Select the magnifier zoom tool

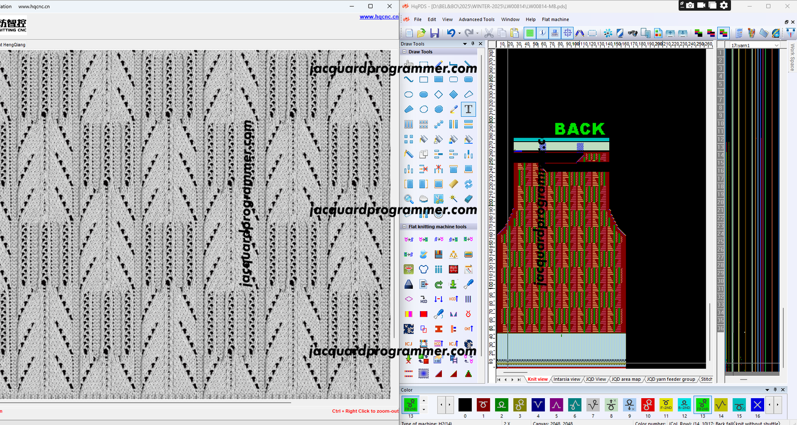(x=408, y=199)
